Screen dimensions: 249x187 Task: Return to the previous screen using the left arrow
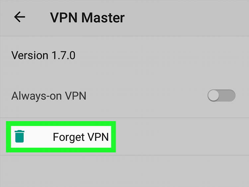[x=20, y=17]
